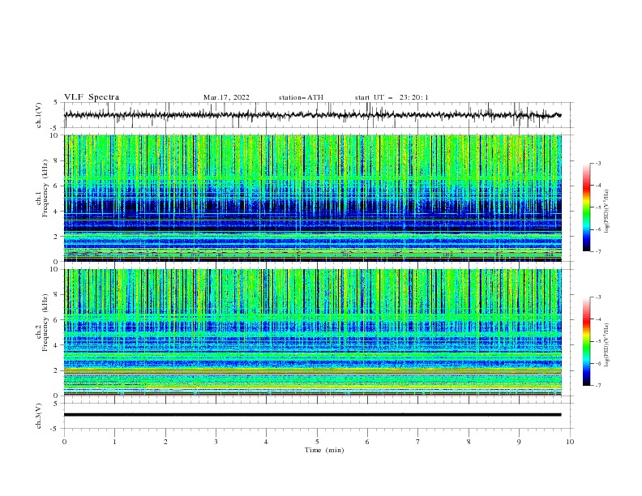Click the "1" tick on the time axis
This screenshot has width=642, height=496.
[x=114, y=442]
